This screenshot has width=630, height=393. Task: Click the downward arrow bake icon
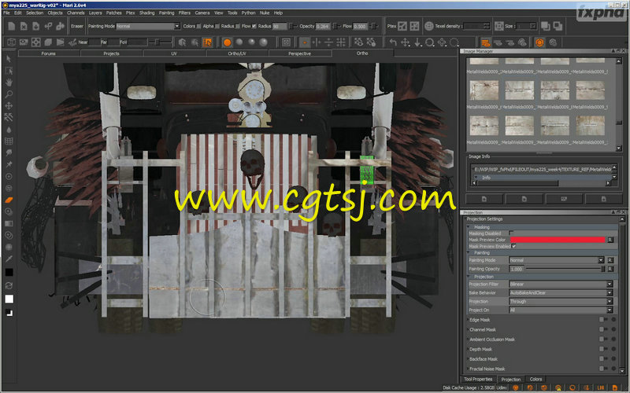tap(417, 42)
